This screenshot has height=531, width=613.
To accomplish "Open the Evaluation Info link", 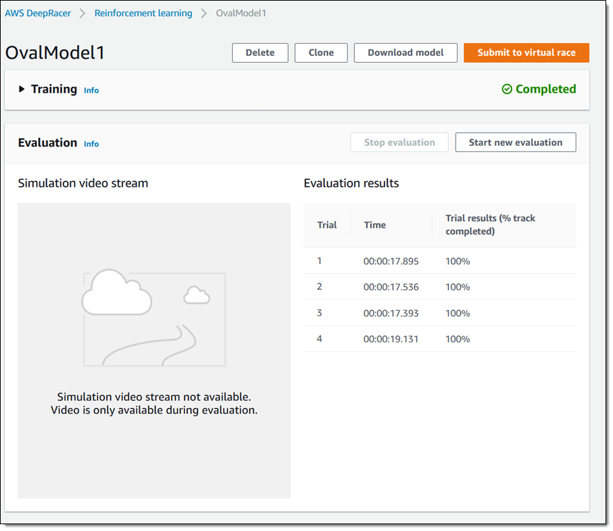I will click(91, 144).
